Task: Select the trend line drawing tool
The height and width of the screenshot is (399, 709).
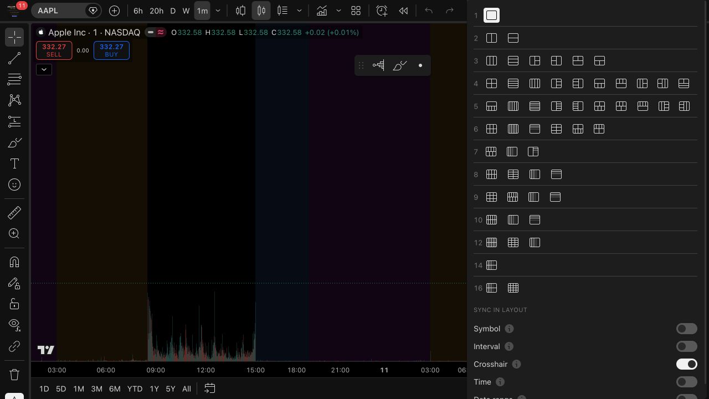Action: tap(14, 58)
